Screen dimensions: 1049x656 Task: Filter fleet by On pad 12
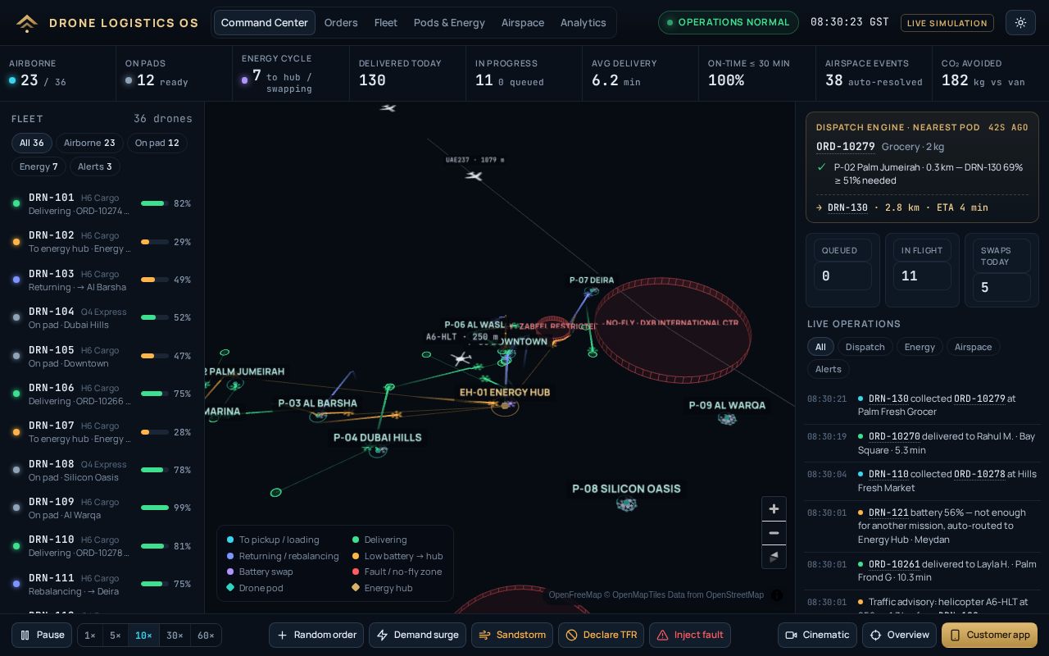[157, 143]
